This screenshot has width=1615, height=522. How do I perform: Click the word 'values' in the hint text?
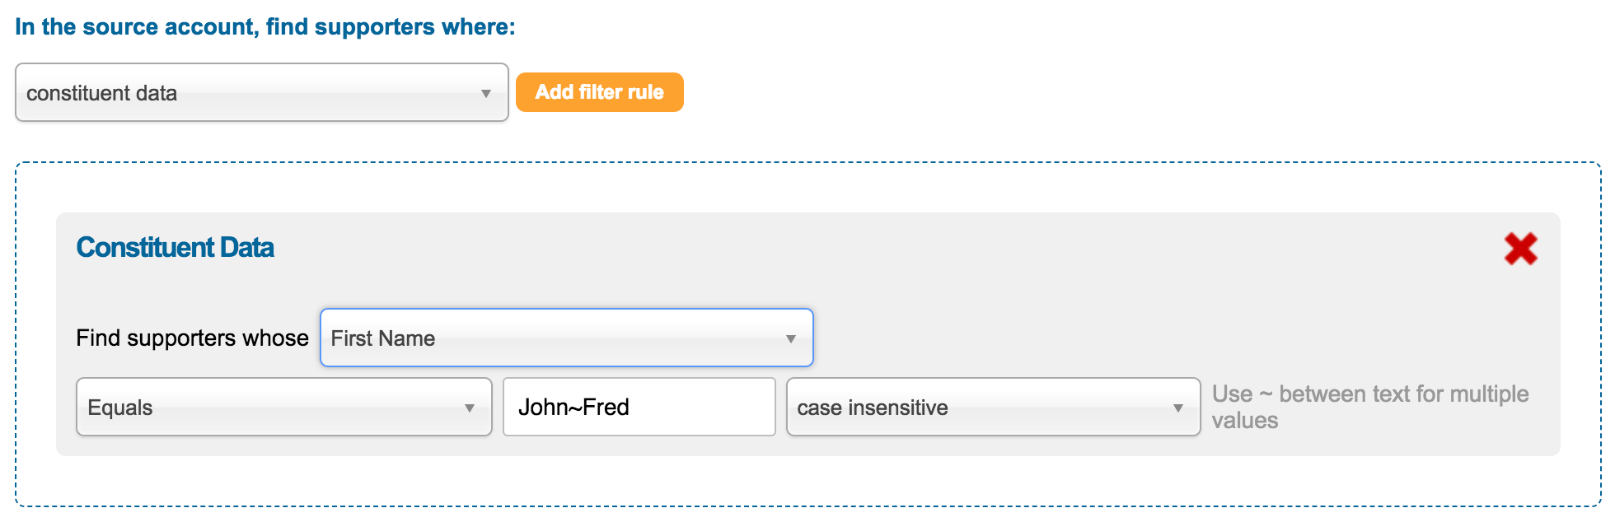pos(1244,421)
